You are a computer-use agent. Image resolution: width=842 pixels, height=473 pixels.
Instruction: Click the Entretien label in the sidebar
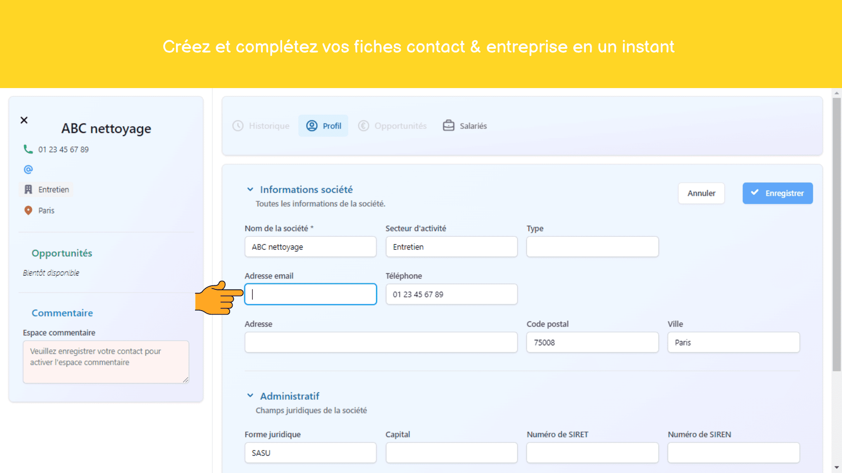click(x=54, y=189)
